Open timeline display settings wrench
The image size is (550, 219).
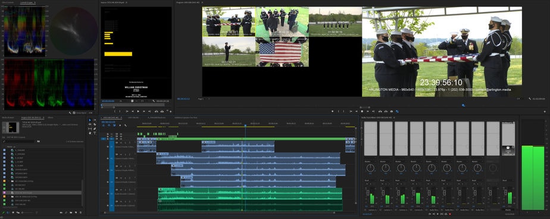click(x=126, y=126)
